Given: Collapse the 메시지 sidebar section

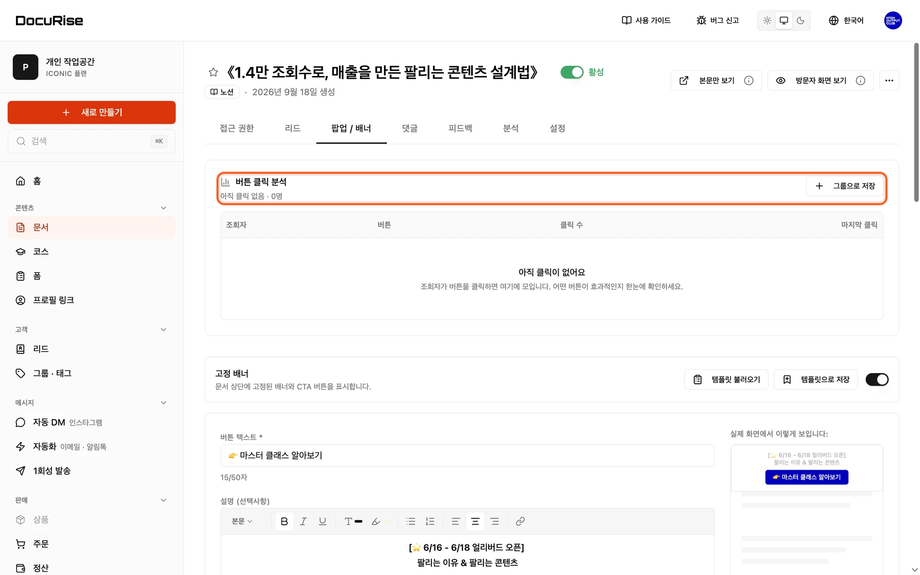Looking at the screenshot, I should (x=163, y=402).
